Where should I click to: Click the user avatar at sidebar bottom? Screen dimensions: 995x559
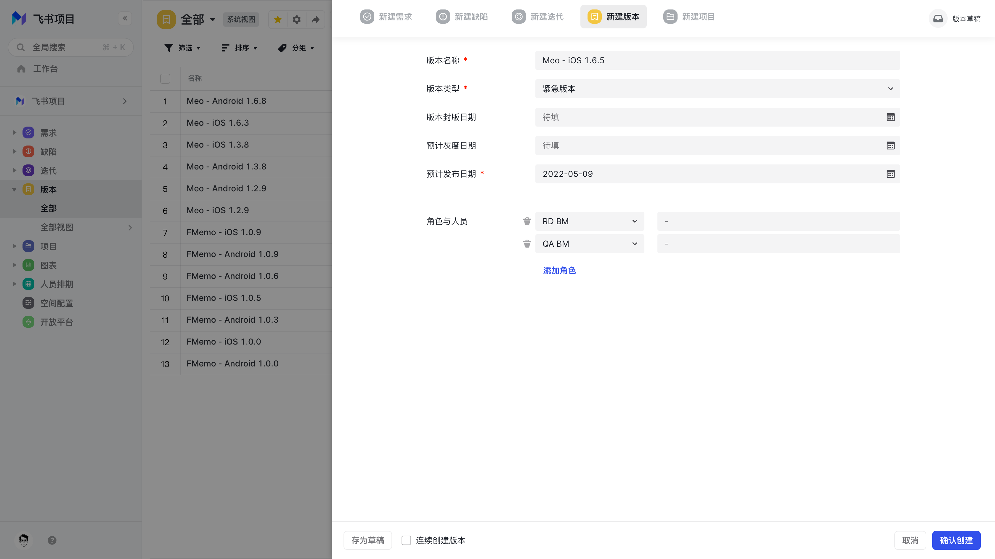point(24,540)
